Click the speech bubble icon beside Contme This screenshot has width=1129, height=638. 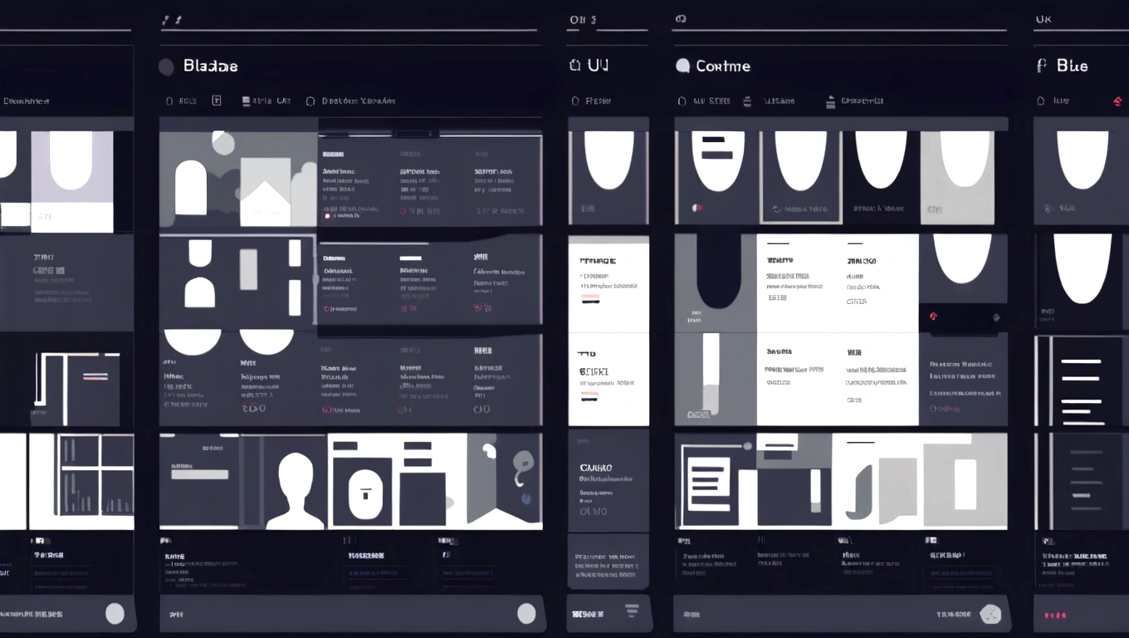tap(682, 66)
